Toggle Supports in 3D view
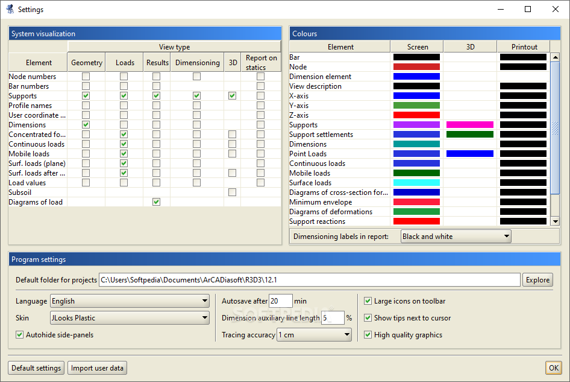570x382 pixels. (233, 96)
